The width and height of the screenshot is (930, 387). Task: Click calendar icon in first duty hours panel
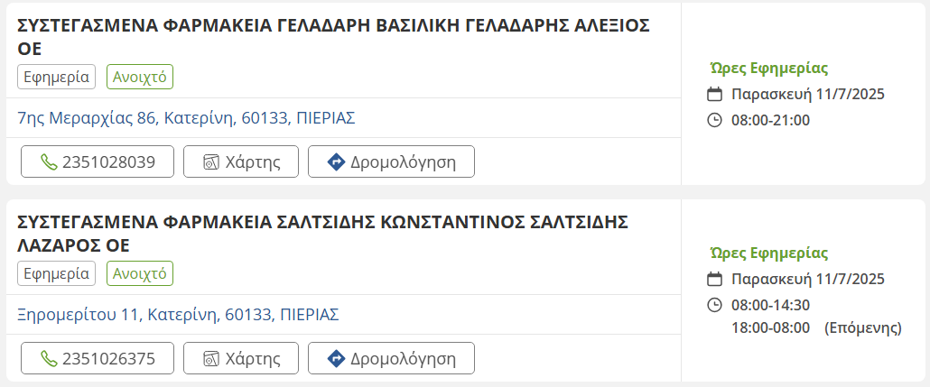pyautogui.click(x=714, y=95)
